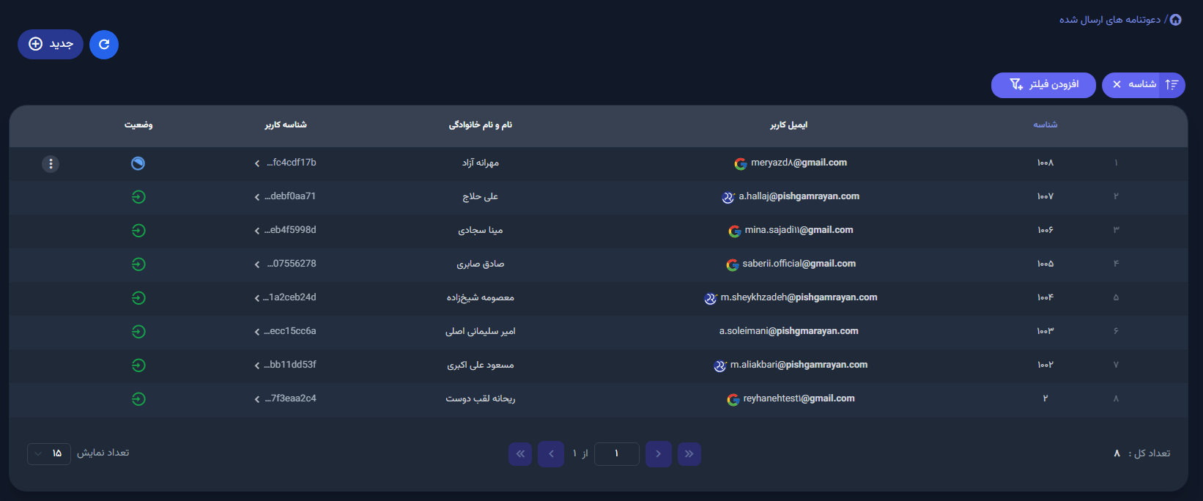Open three-dot menu for meryazd row
1203x501 pixels.
(x=51, y=163)
